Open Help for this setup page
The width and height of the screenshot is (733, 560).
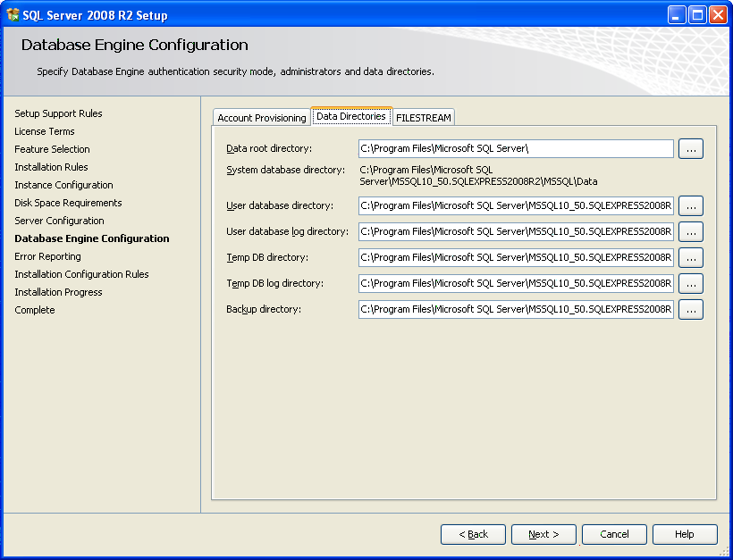[684, 534]
